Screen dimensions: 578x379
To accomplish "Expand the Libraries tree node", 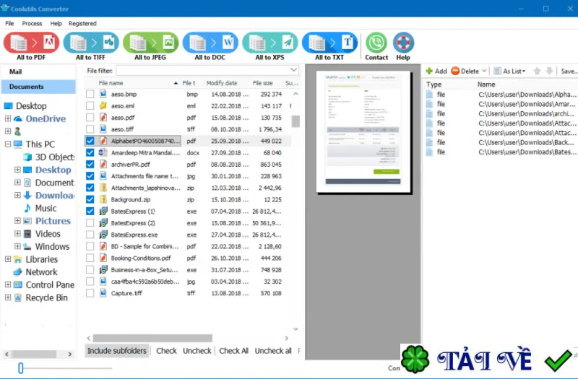I will pyautogui.click(x=8, y=259).
